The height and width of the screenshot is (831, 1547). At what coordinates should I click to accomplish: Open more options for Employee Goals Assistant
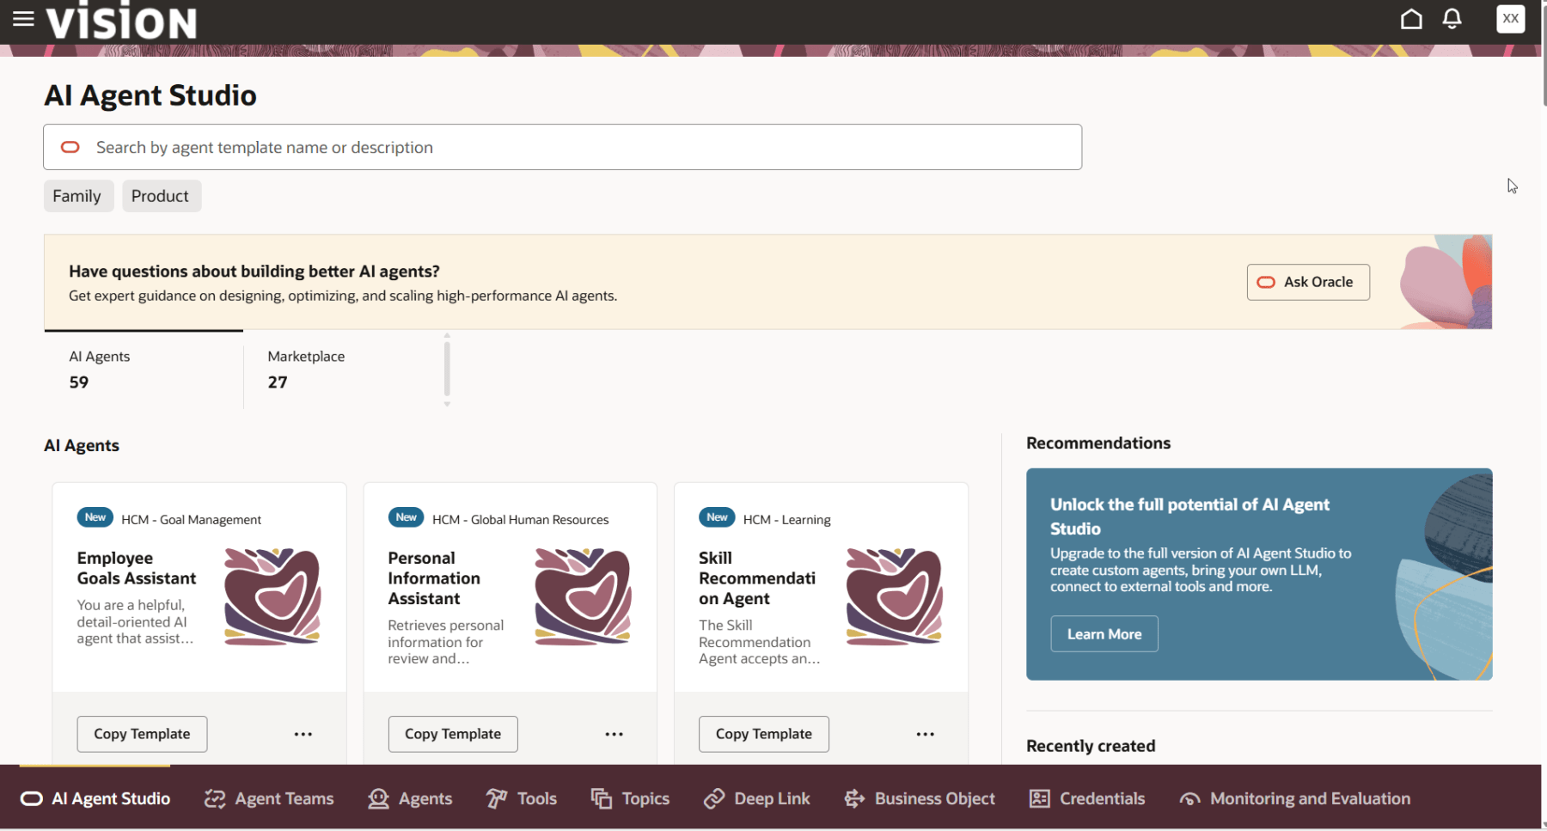303,734
